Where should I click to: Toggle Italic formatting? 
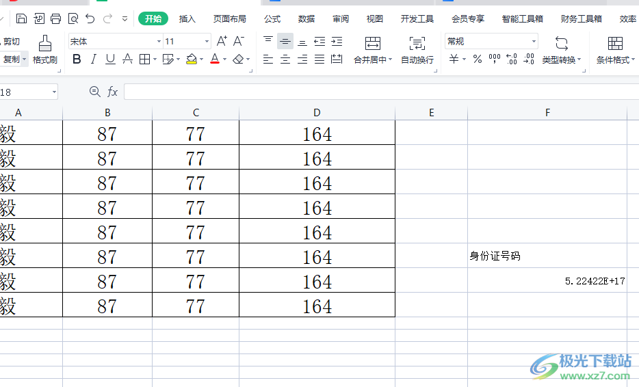click(x=94, y=59)
